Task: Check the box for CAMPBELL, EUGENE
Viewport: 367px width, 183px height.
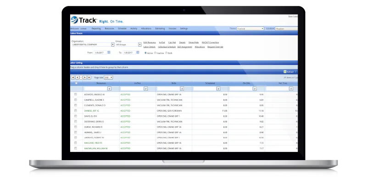Action: click(x=76, y=100)
